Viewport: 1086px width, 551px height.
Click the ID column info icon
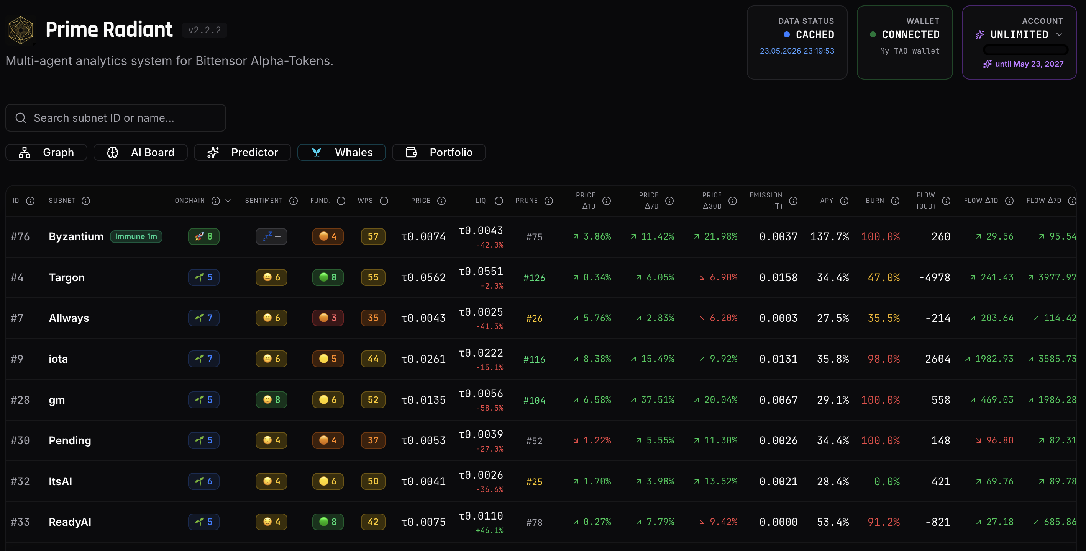30,201
